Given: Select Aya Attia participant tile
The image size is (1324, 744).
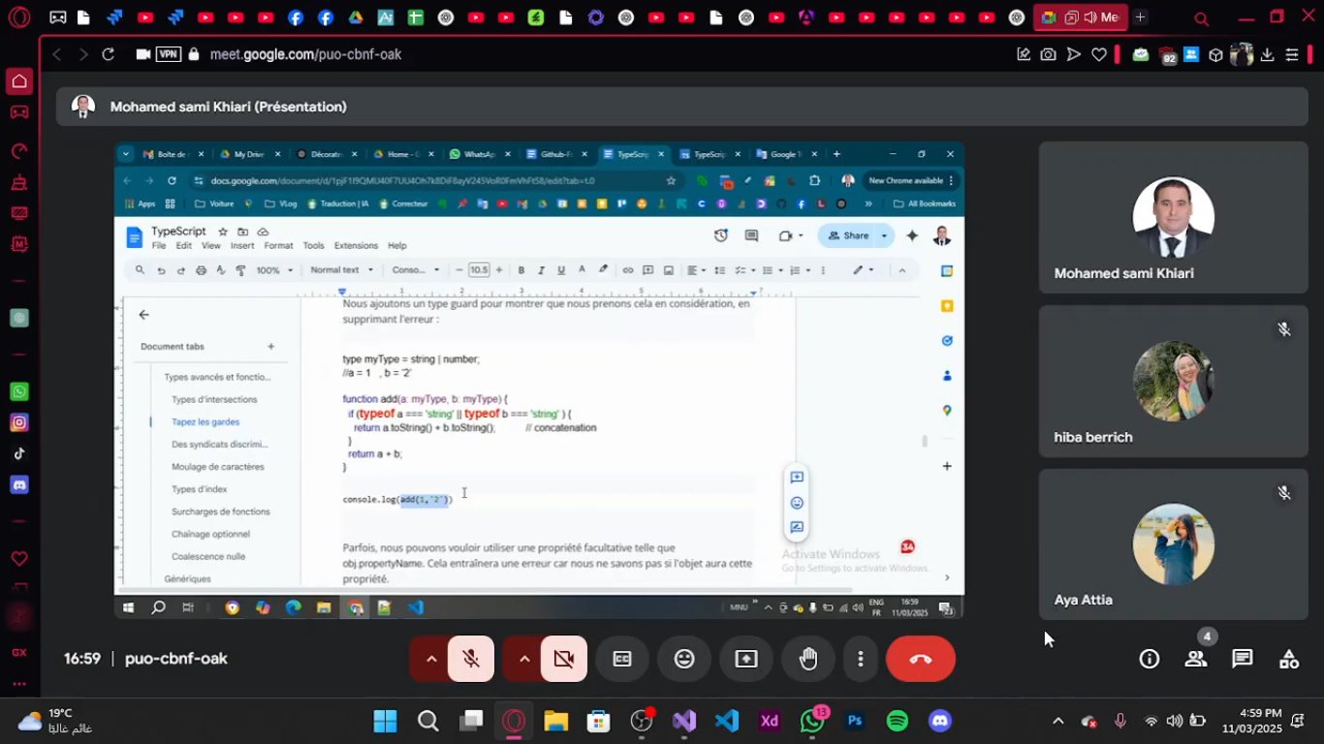Looking at the screenshot, I should coord(1173,544).
